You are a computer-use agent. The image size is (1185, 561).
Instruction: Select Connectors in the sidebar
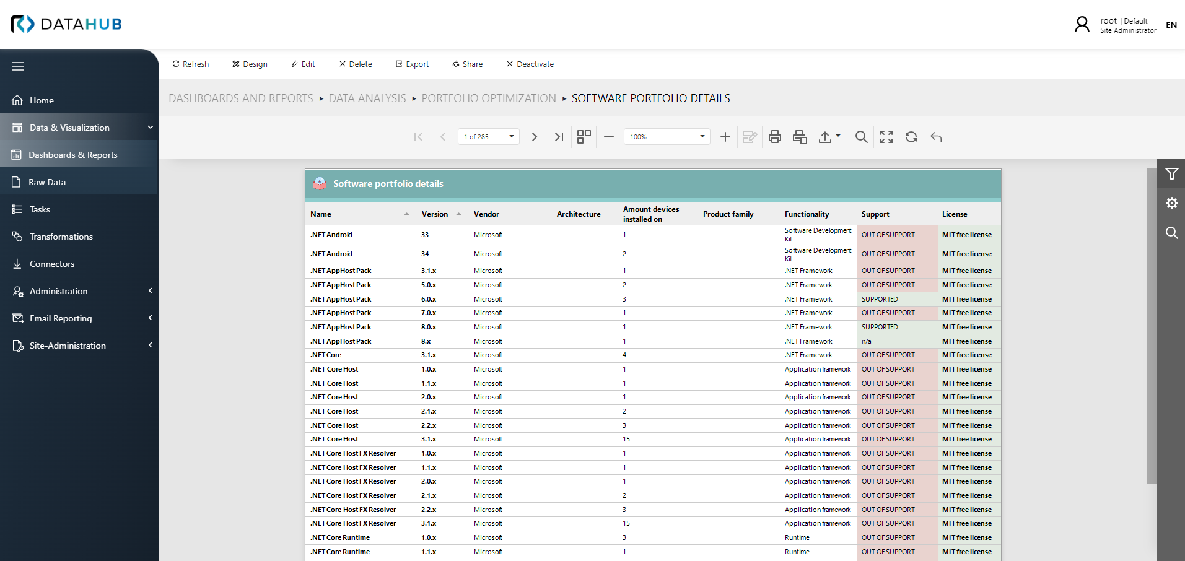pyautogui.click(x=52, y=264)
